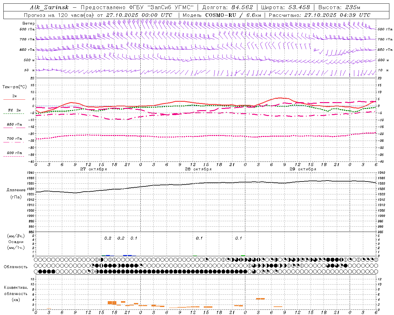The image size is (394, 315).
Task: Click the orange convective bar near 4 km on 29 October
Action: point(260,299)
